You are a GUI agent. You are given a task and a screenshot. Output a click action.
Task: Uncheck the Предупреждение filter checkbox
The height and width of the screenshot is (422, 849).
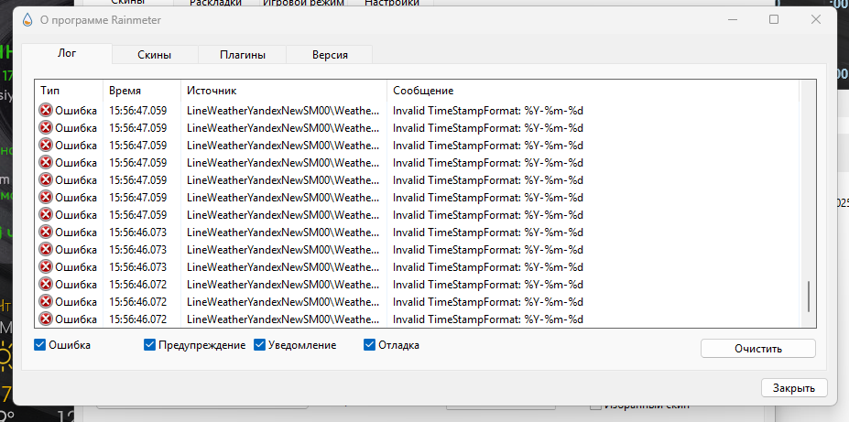point(149,345)
